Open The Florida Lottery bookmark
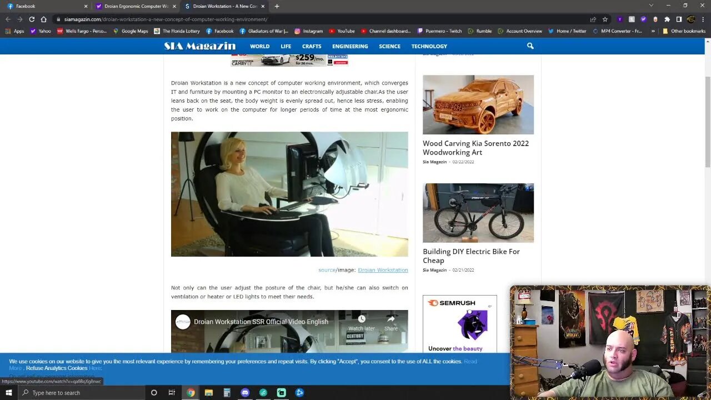The height and width of the screenshot is (400, 711). click(x=177, y=31)
